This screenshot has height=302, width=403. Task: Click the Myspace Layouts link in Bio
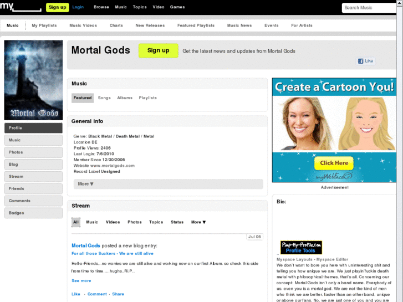click(294, 259)
